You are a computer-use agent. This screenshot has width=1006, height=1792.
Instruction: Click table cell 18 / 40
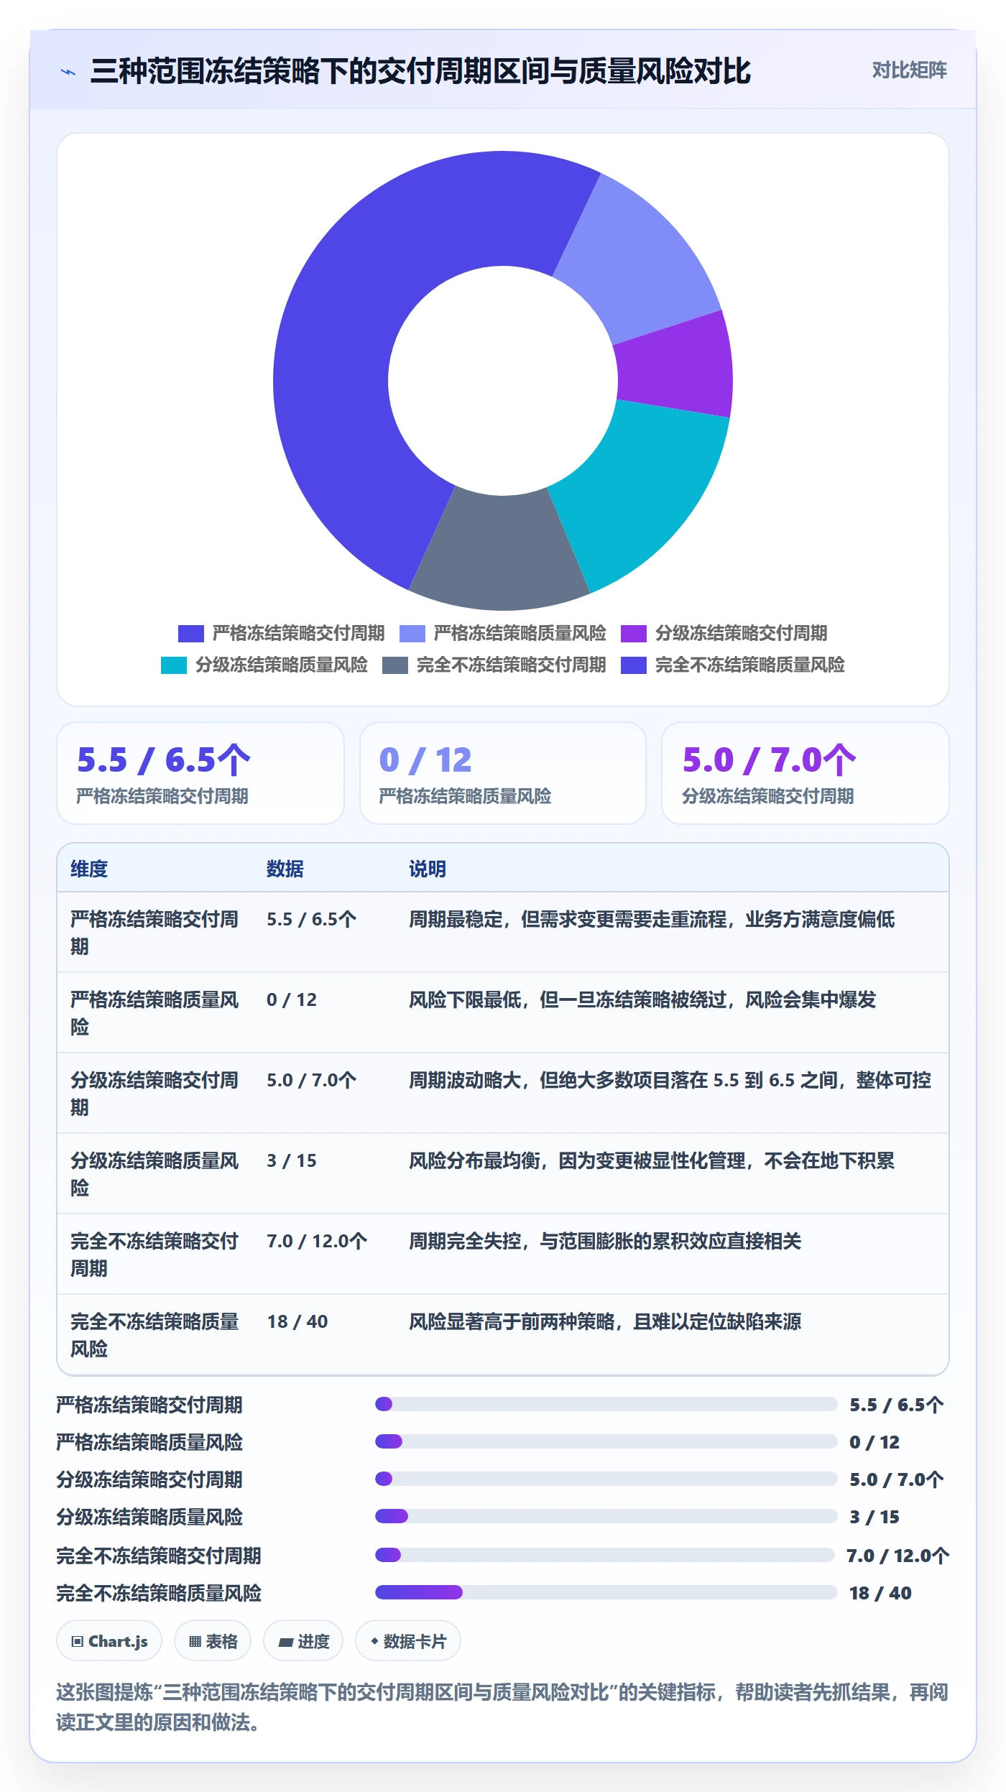[297, 1321]
